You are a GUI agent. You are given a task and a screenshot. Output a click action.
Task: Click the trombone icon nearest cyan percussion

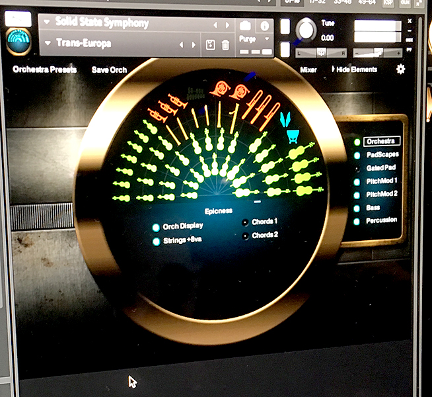270,116
